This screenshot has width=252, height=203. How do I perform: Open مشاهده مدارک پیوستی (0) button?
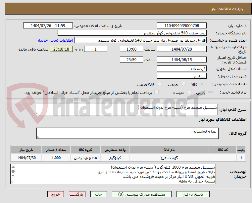tap(142, 194)
